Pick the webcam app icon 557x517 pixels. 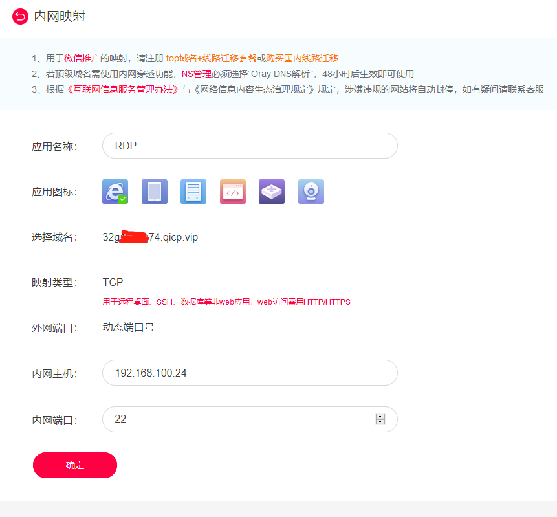(x=311, y=192)
